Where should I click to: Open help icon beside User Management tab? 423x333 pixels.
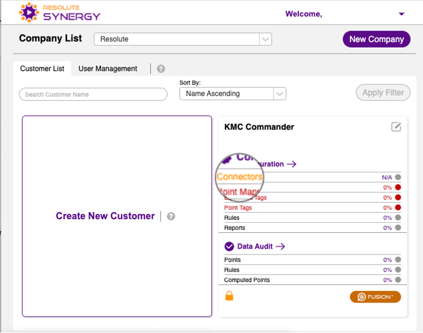click(x=161, y=69)
